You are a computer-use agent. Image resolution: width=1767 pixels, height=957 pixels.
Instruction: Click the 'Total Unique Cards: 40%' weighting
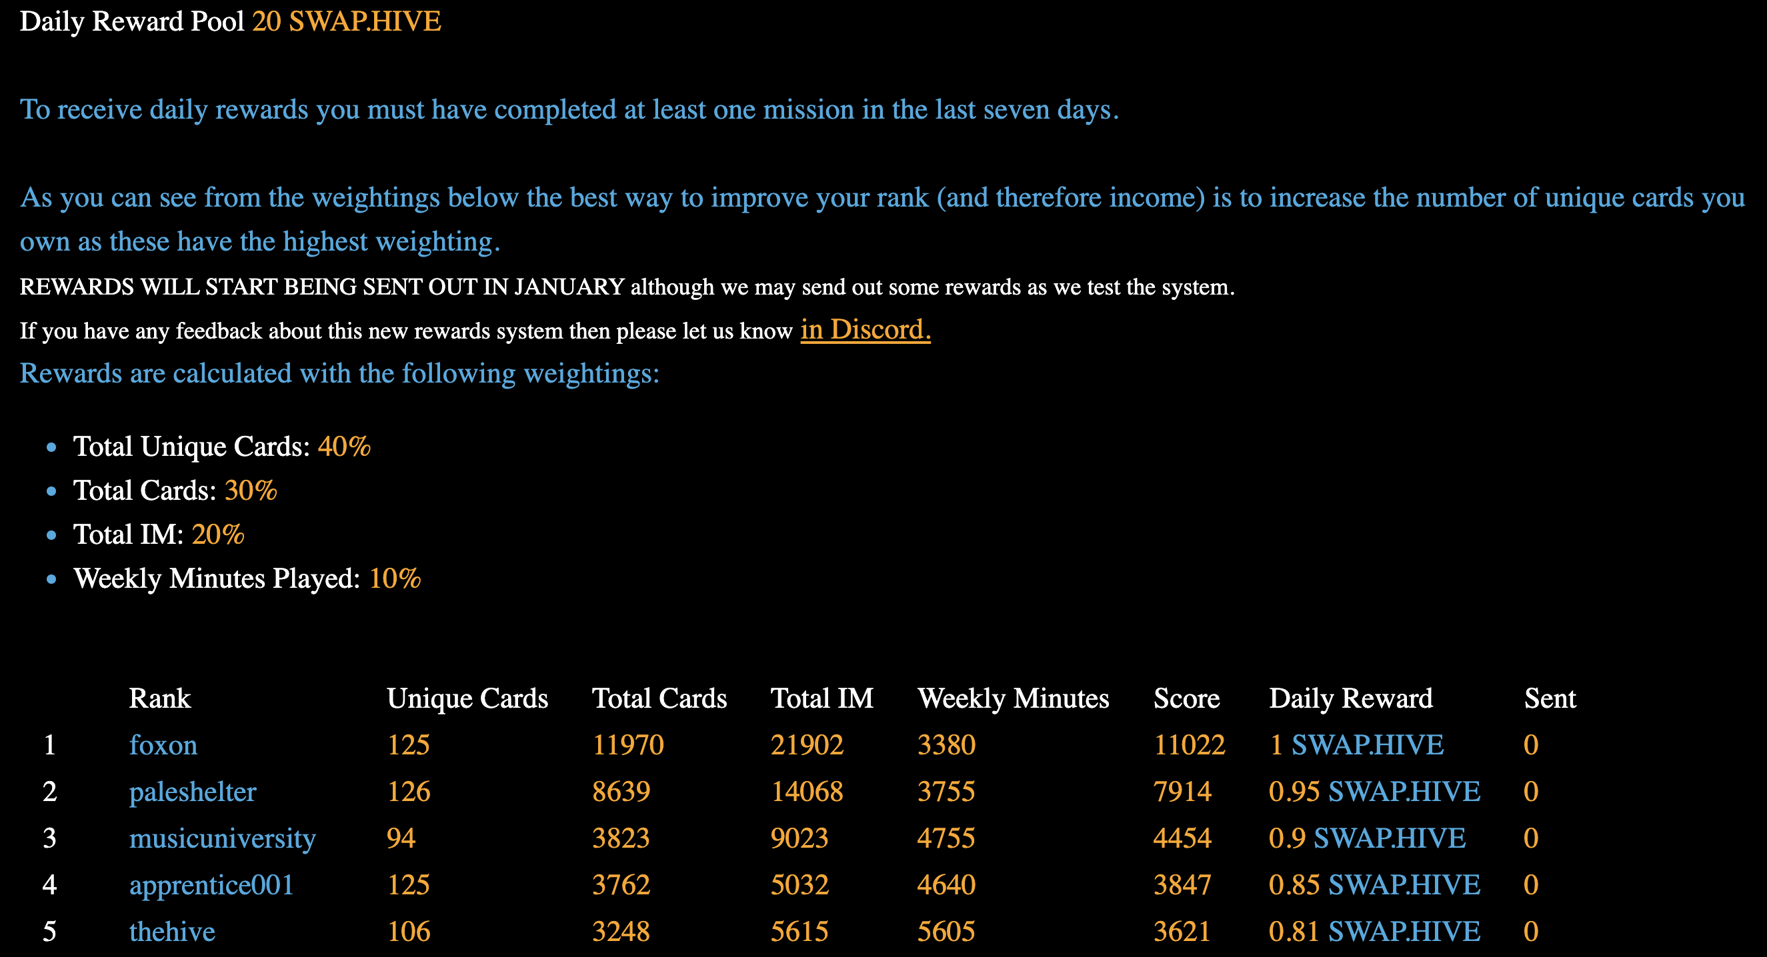click(x=222, y=447)
